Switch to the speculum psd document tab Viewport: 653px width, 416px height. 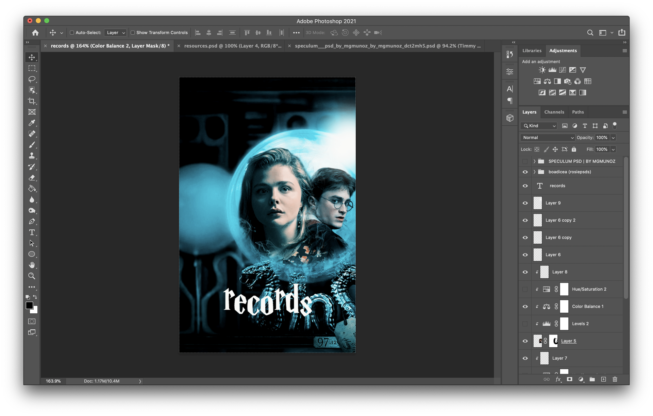pos(388,46)
